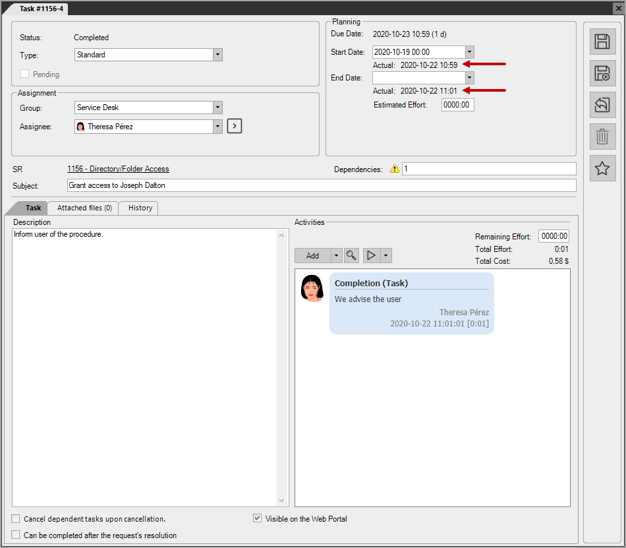Viewport: 626px width, 548px height.
Task: Check Can be completed after request's resolution
Action: [x=16, y=535]
